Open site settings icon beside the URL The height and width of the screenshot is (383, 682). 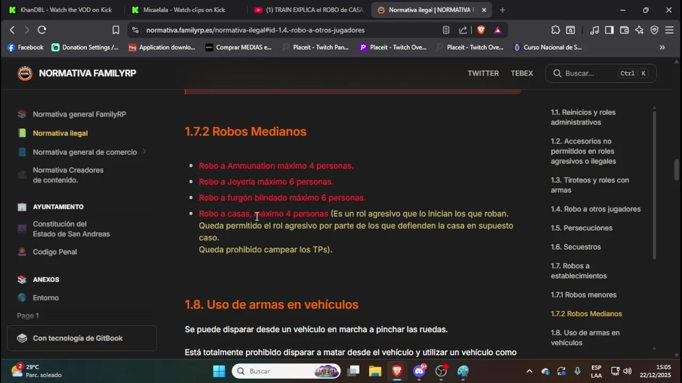click(x=135, y=30)
